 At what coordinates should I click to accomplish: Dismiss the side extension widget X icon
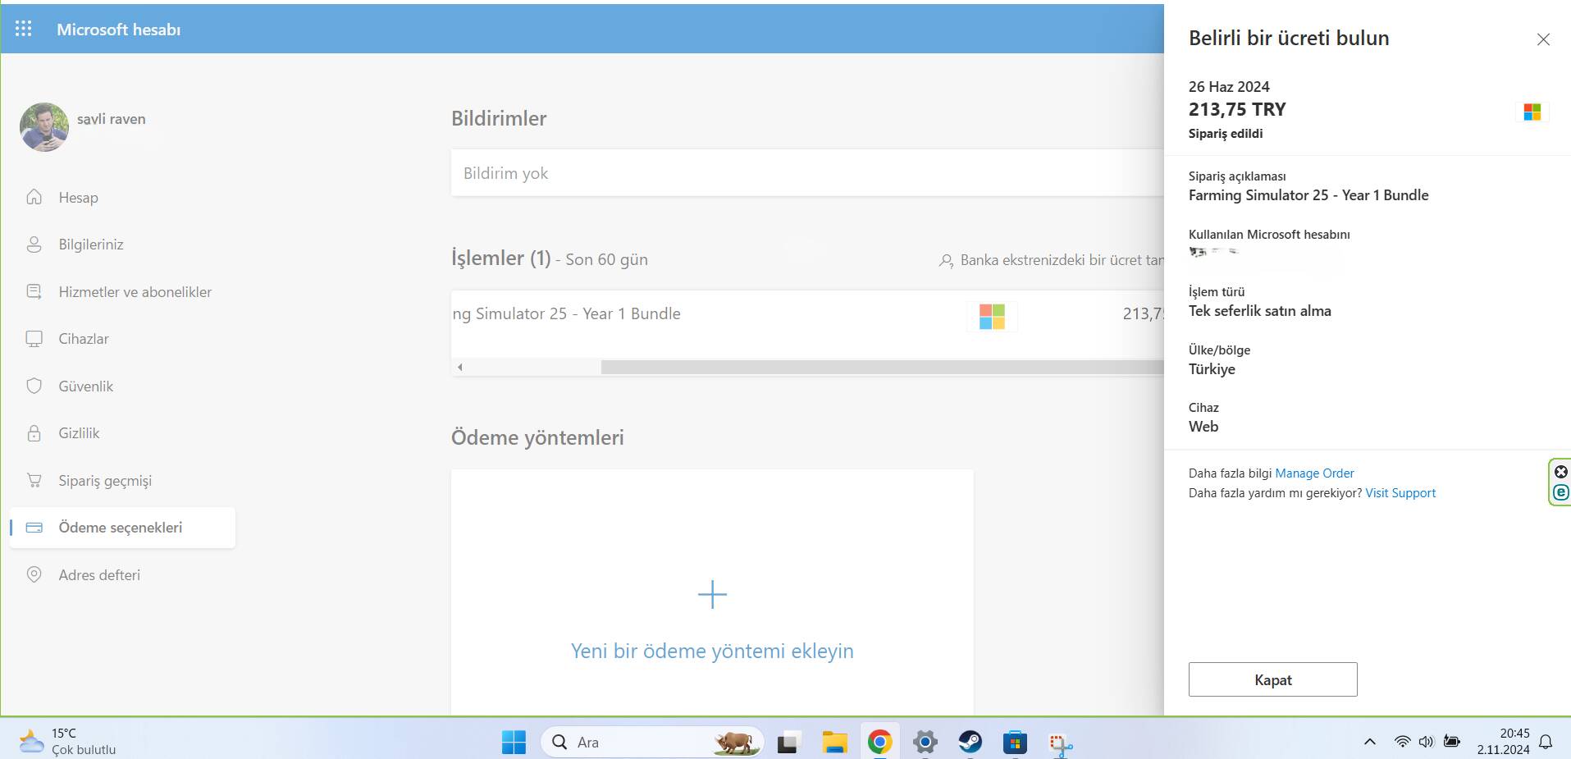(x=1561, y=472)
